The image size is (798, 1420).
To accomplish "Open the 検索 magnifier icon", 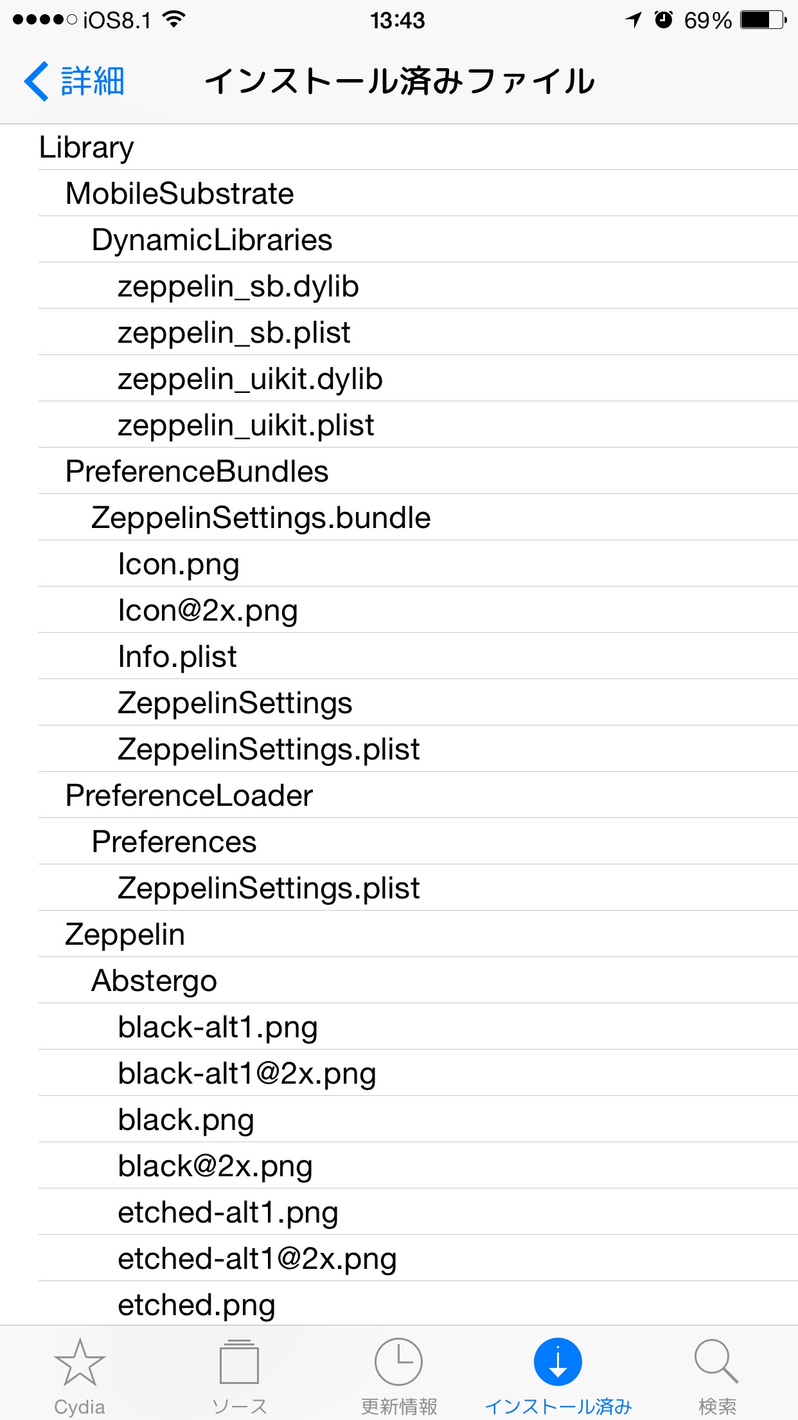I will tap(716, 1361).
